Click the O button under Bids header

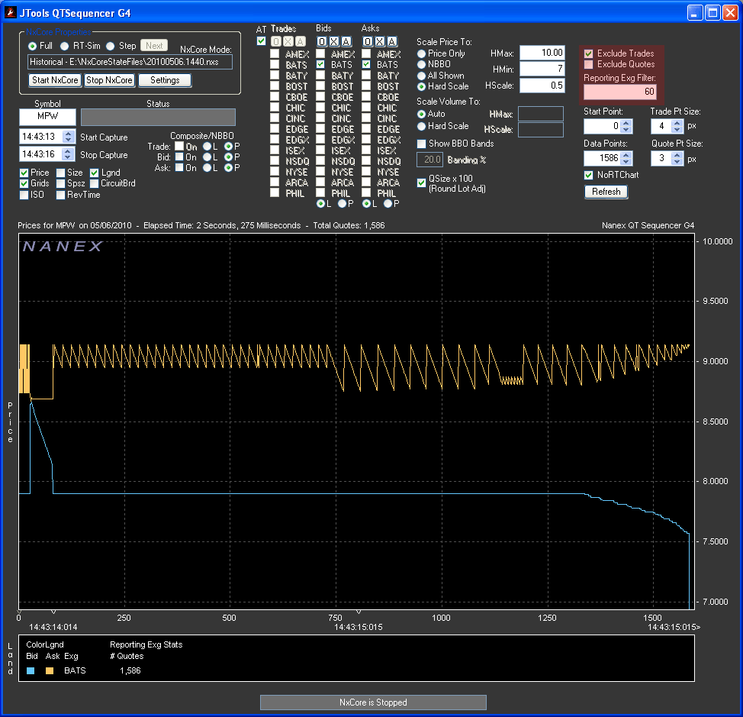coord(322,42)
